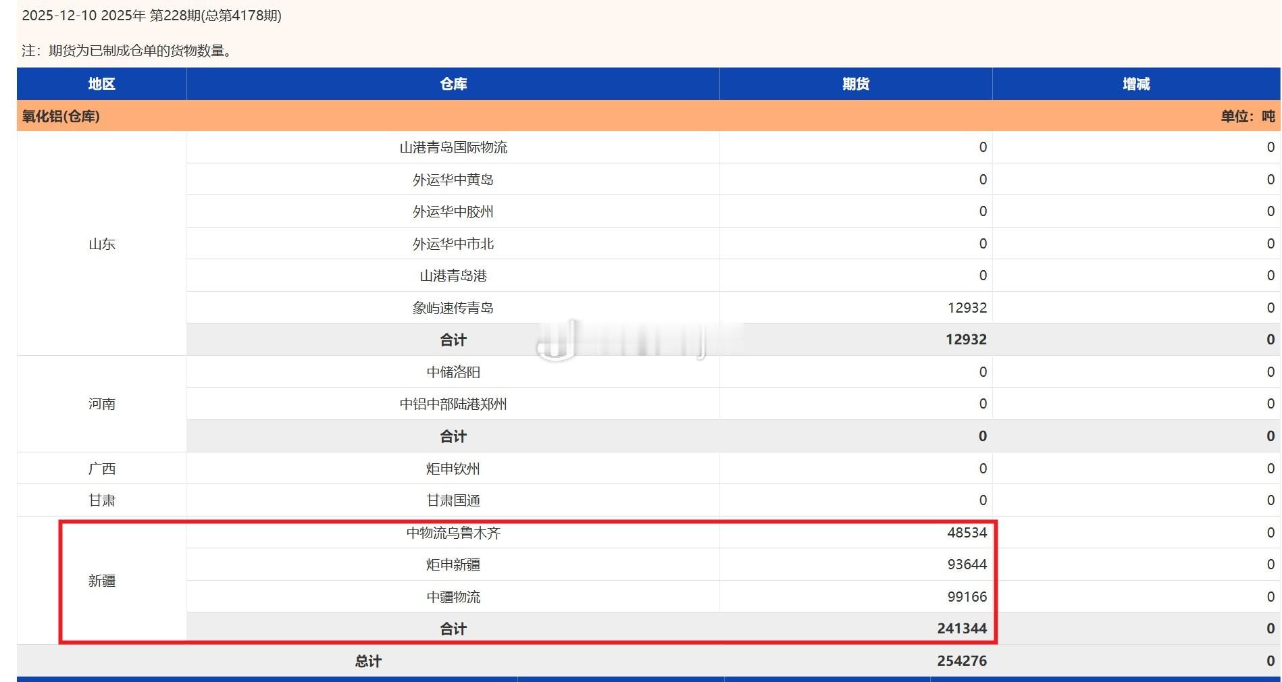Select the 炬申新疆 warehouse row
This screenshot has height=682, width=1282.
(x=453, y=565)
